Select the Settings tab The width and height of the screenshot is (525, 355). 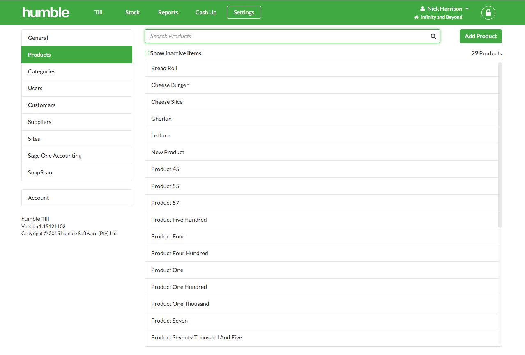244,12
